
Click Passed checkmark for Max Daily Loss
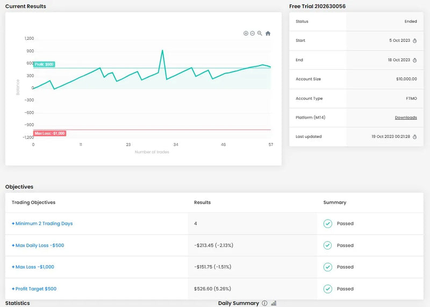point(327,245)
